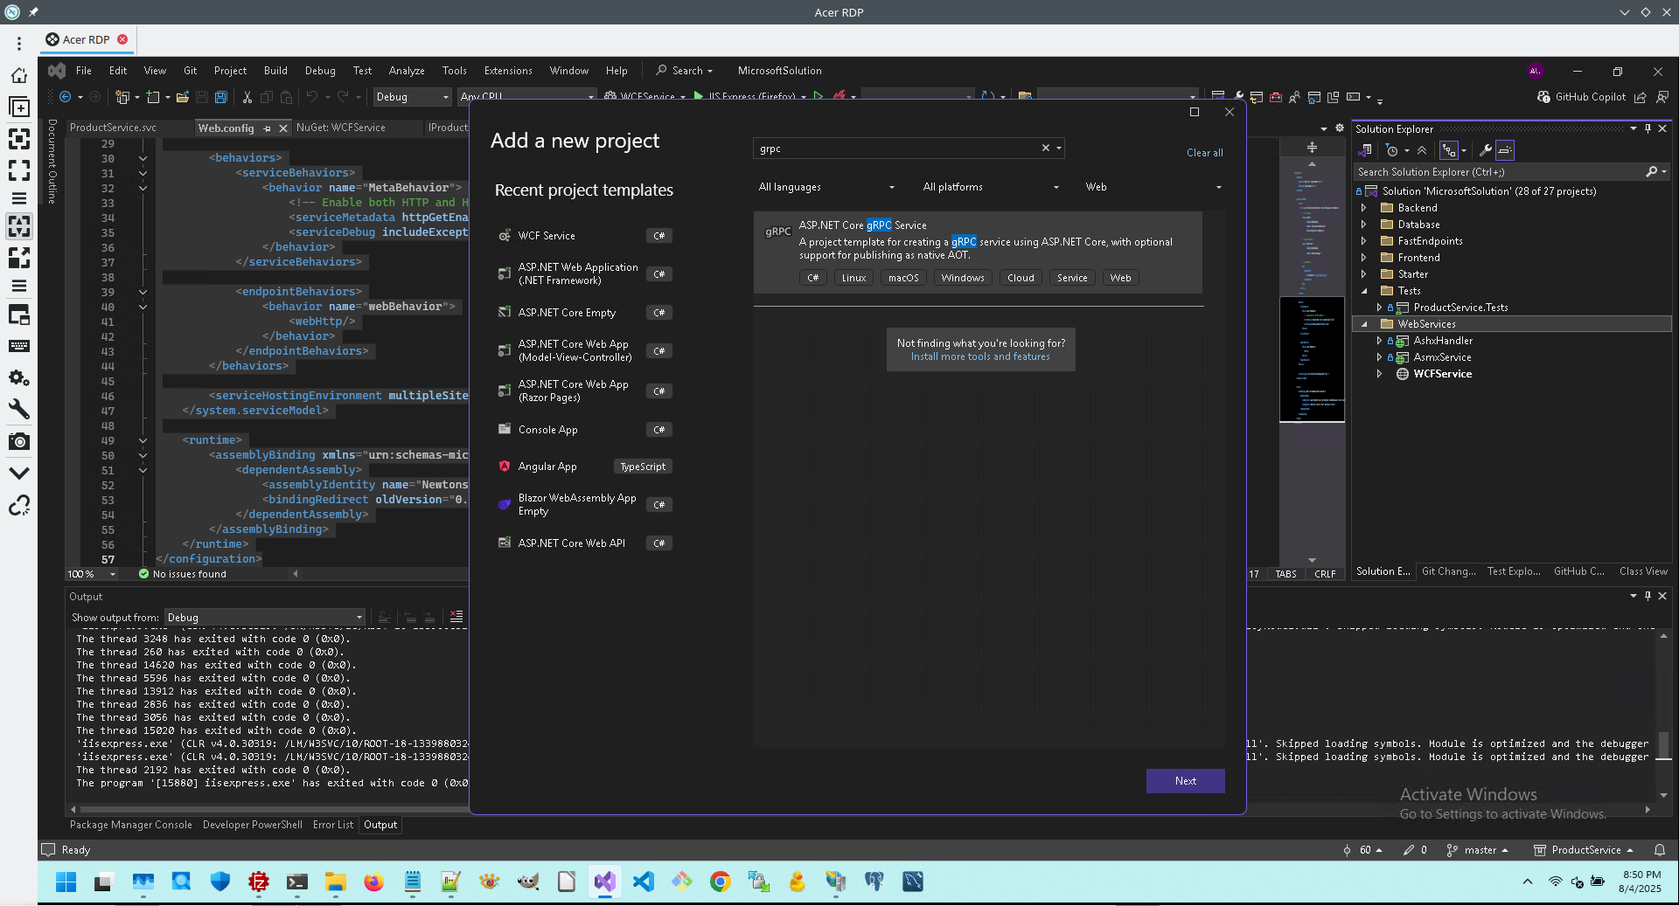Expand the Backend folder in Solution Explorer
This screenshot has height=906, width=1679.
click(1363, 208)
